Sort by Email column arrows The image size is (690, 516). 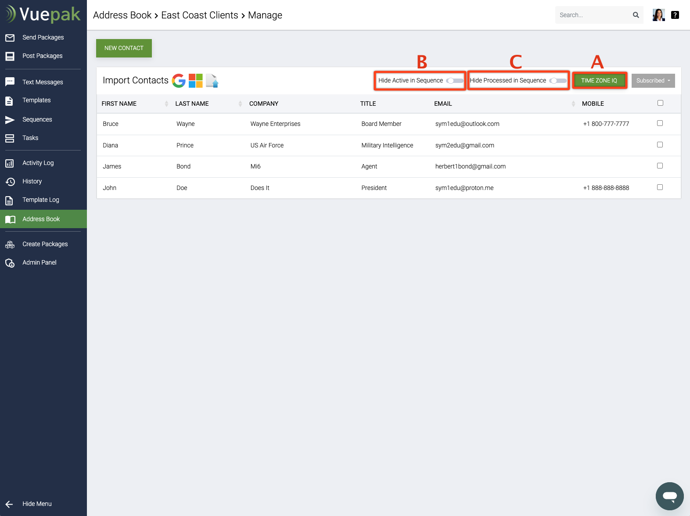tap(573, 104)
